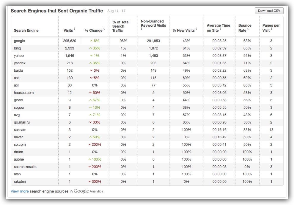Show info for Average Time on Site
Viewport: 294px width, 205px height.
[x=220, y=29]
